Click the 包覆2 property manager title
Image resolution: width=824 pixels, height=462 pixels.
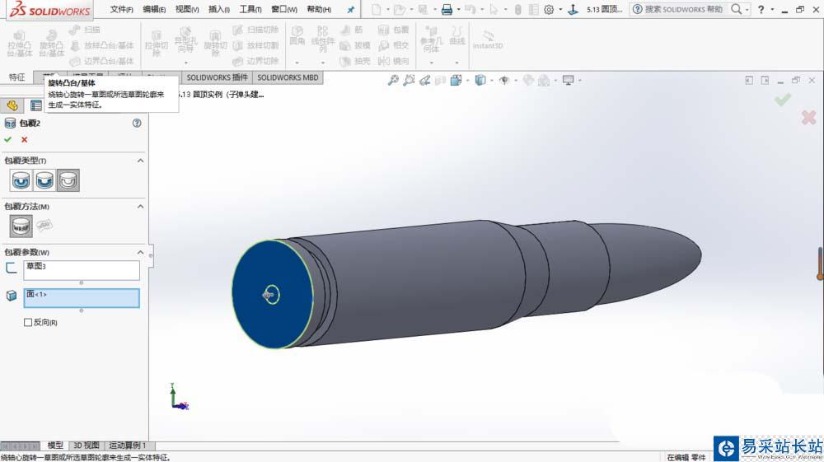30,123
